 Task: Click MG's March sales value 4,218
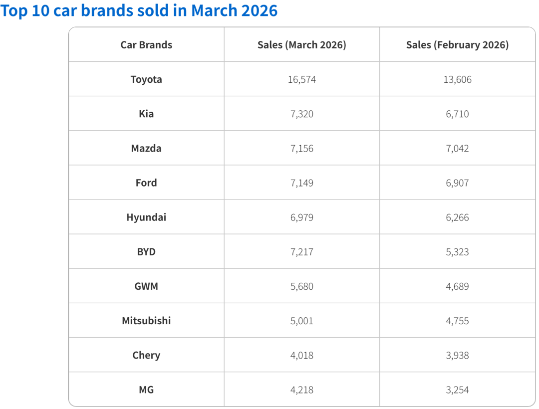point(301,389)
